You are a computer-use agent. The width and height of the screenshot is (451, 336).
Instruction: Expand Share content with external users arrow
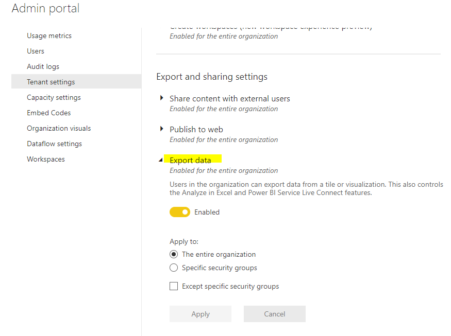point(162,98)
